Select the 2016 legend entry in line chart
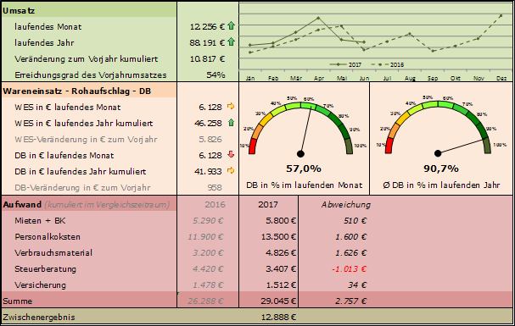 388,64
